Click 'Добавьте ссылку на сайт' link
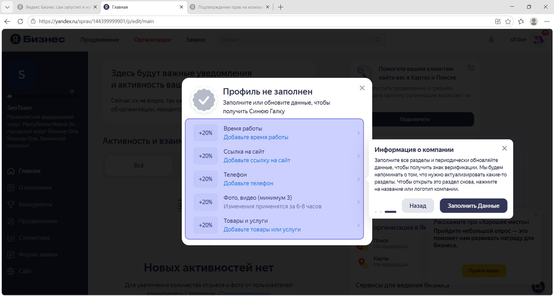 click(x=257, y=160)
